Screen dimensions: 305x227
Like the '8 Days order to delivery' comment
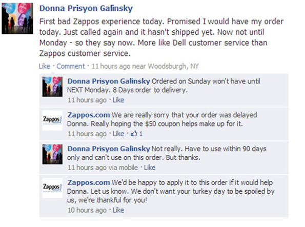pos(118,100)
